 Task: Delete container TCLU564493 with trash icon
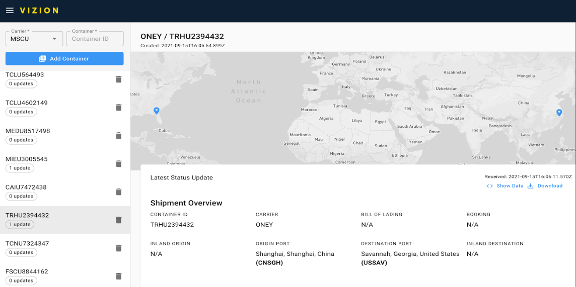119,79
